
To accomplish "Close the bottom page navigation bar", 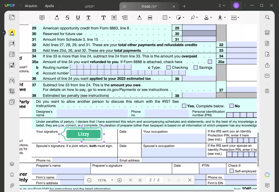I will point(190,180).
